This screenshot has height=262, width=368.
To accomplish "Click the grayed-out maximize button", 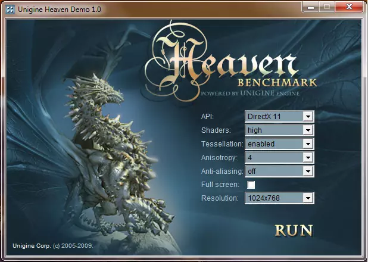I will (x=327, y=7).
